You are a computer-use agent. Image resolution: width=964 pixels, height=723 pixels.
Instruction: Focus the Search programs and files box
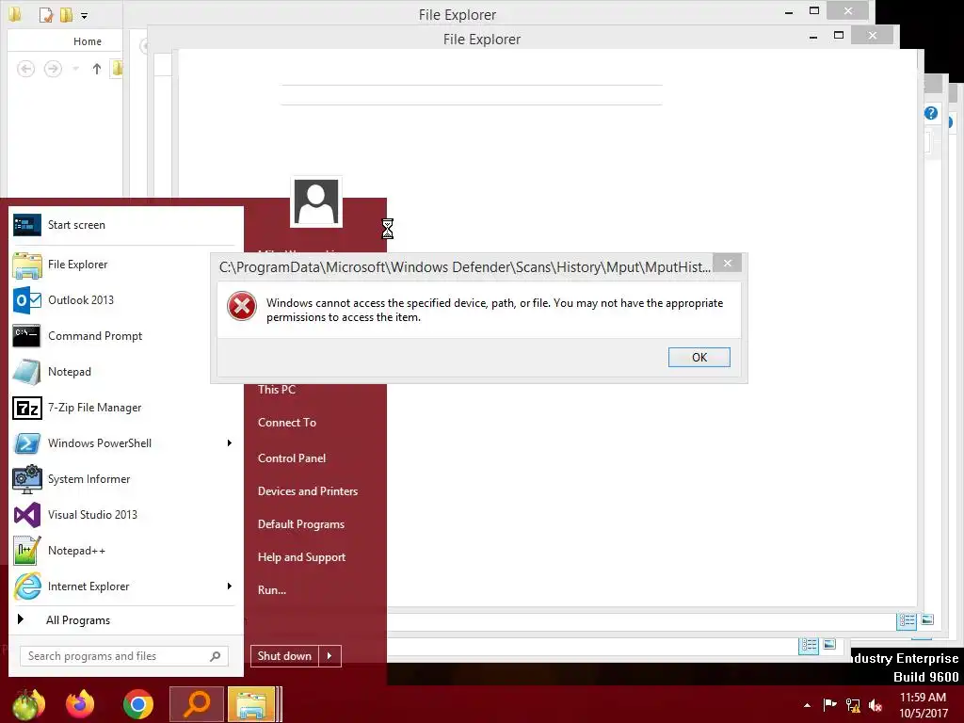coord(124,656)
